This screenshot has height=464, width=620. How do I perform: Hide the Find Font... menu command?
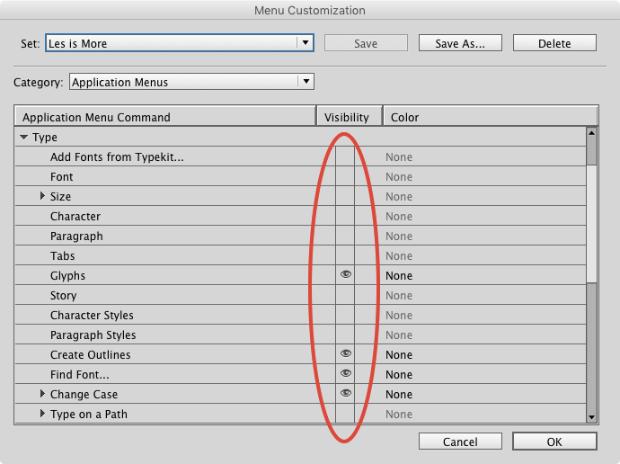pos(345,373)
